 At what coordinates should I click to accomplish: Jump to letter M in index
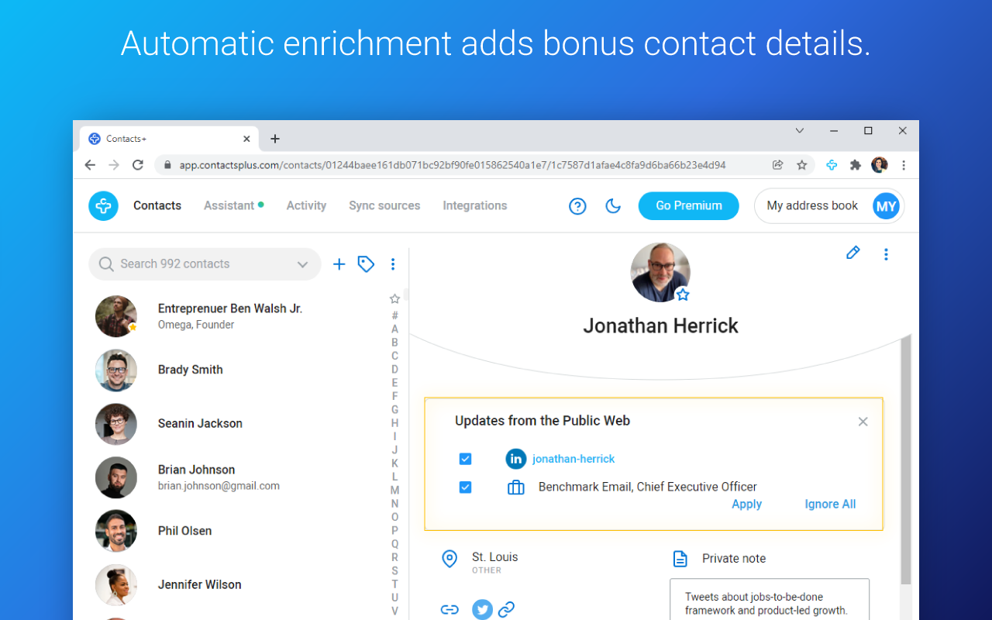(x=394, y=491)
